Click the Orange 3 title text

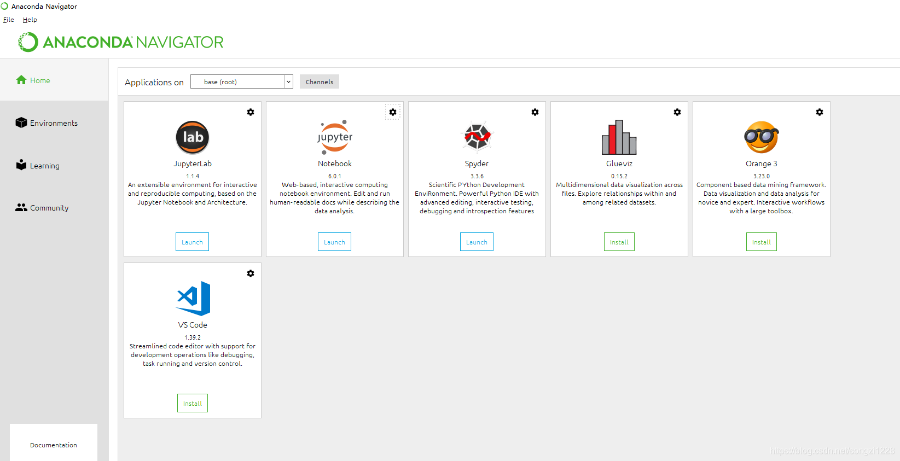(x=762, y=164)
